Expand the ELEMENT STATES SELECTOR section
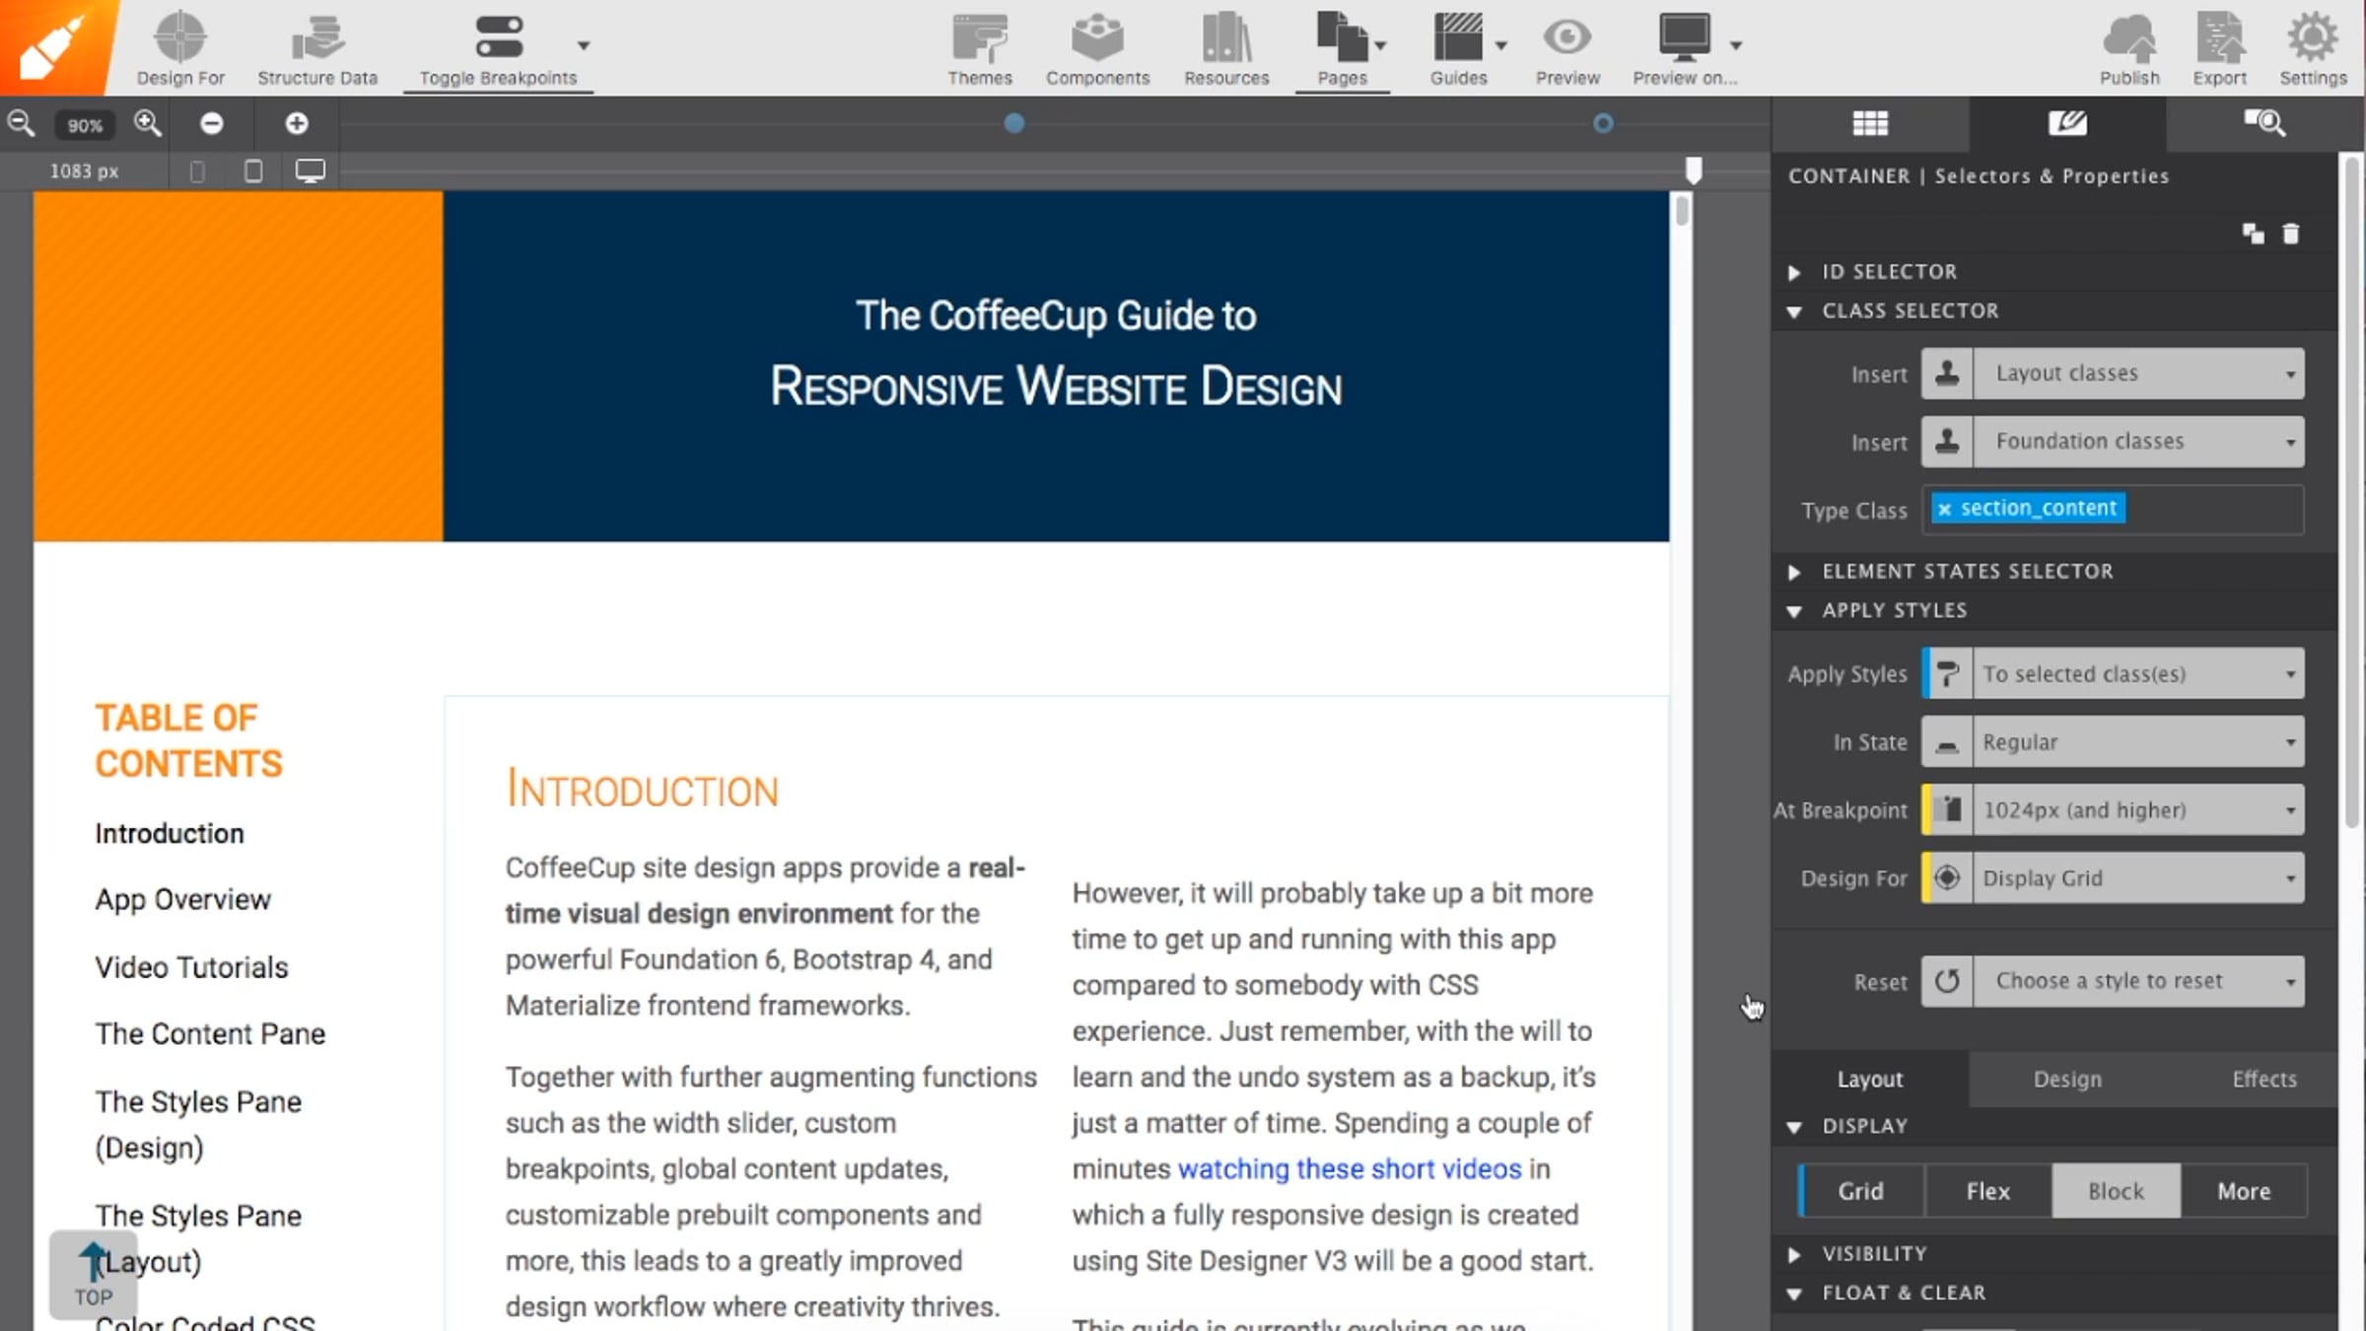The height and width of the screenshot is (1331, 2366). click(1794, 572)
